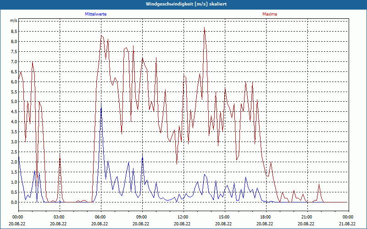Select the red Maxima legend label
The image size is (367, 229).
click(x=270, y=14)
